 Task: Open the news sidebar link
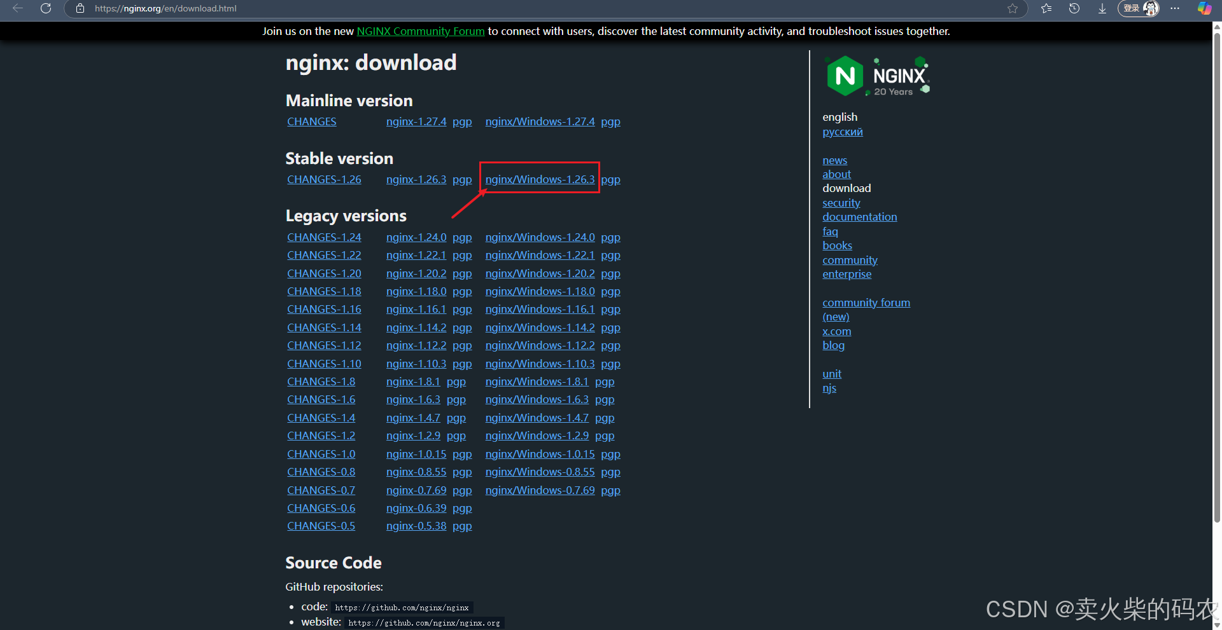(834, 160)
